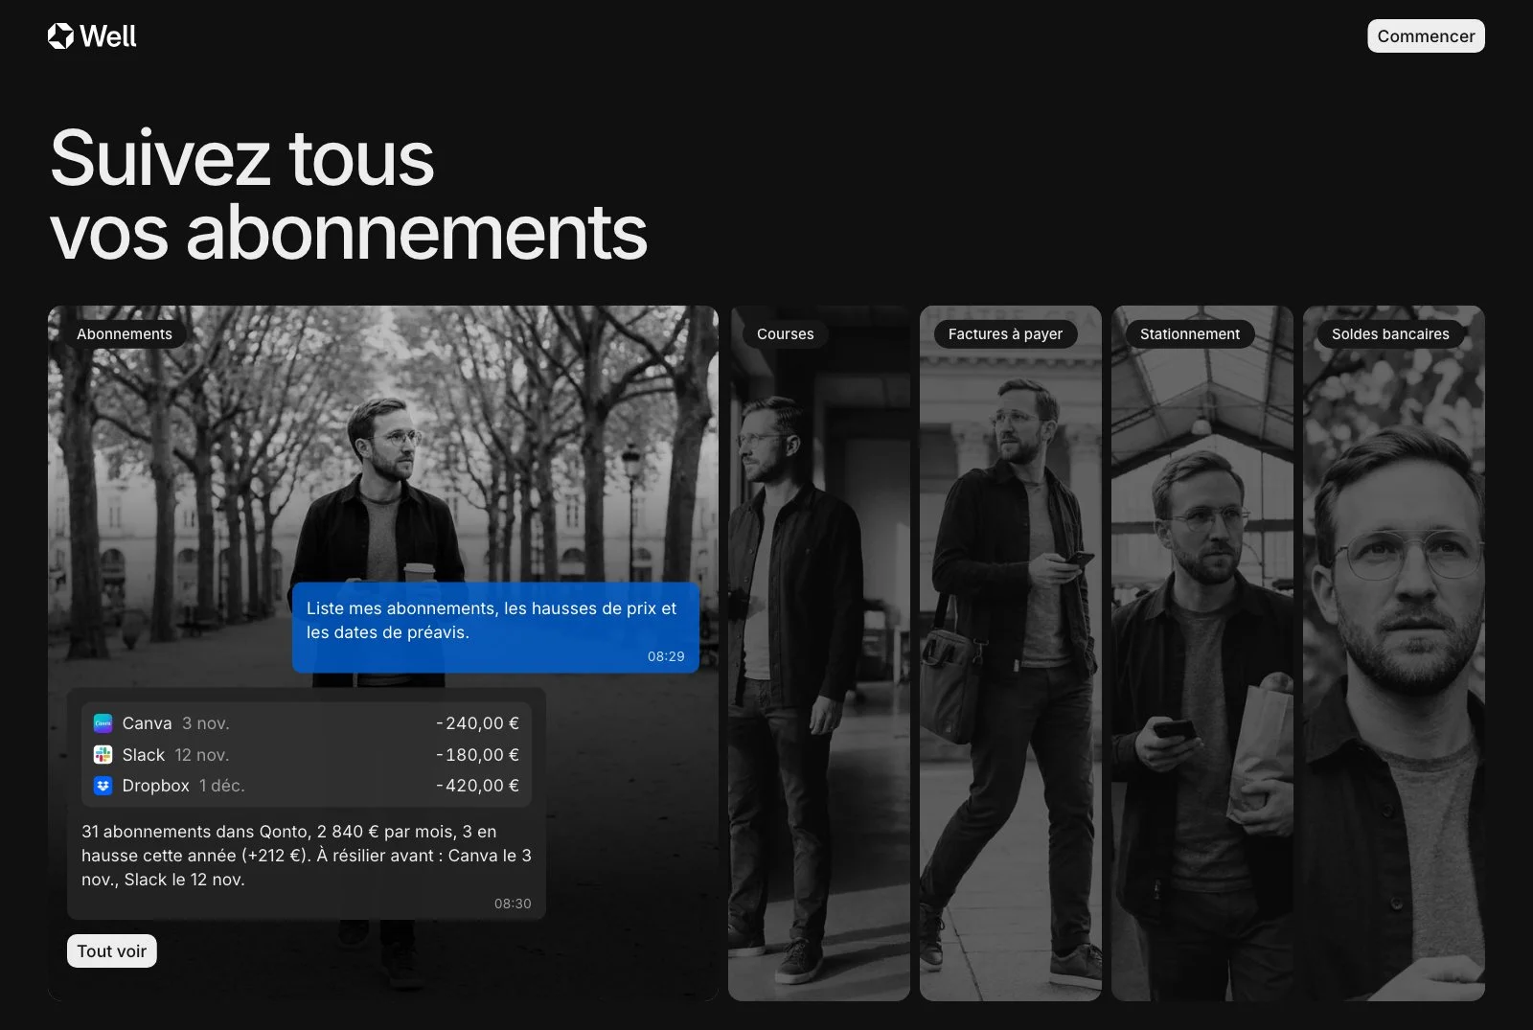Click the 1 déc. date beside Dropbox
The height and width of the screenshot is (1030, 1533).
(x=222, y=786)
